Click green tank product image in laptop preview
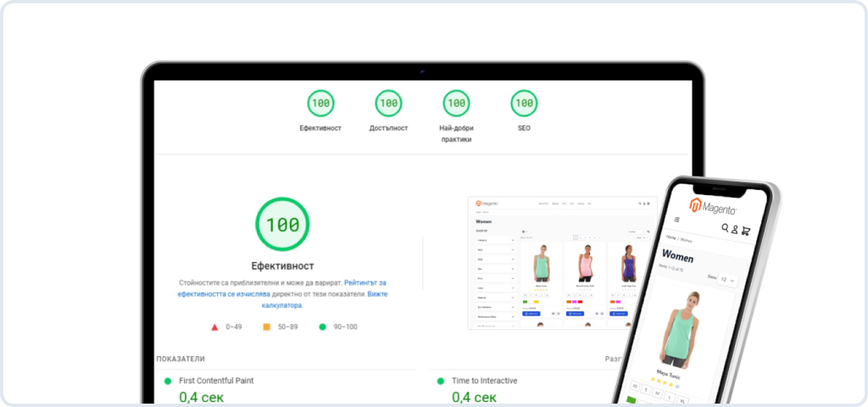The height and width of the screenshot is (407, 868). [542, 263]
